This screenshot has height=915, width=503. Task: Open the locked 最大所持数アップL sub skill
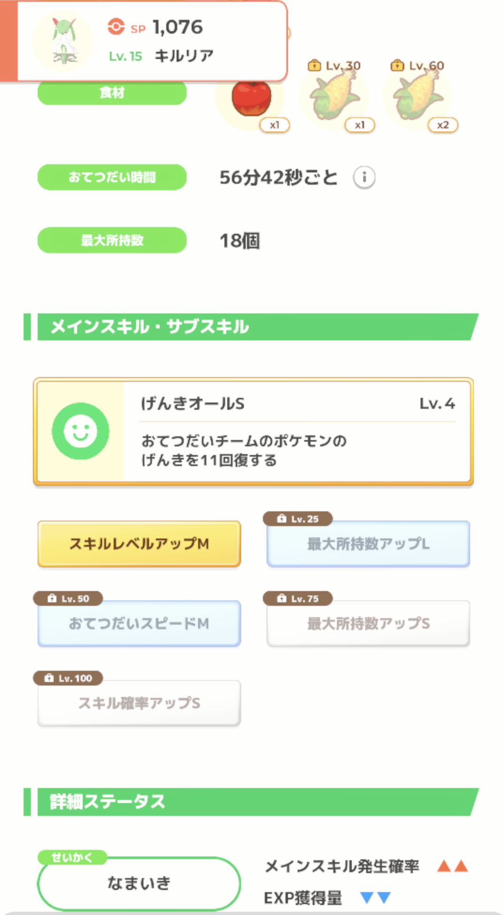368,544
